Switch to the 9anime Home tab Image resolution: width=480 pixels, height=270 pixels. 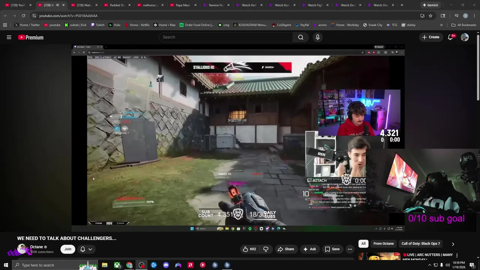[x=216, y=5]
